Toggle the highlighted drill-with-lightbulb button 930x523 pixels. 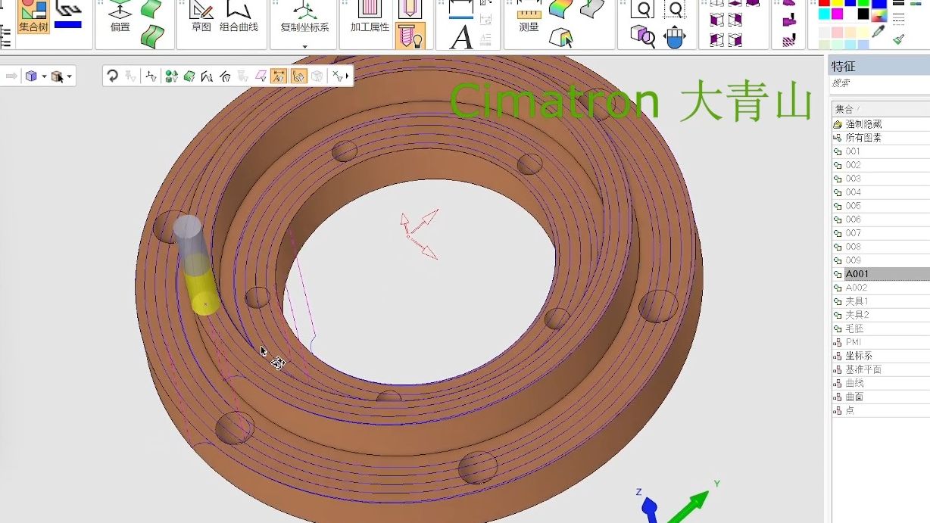[410, 36]
